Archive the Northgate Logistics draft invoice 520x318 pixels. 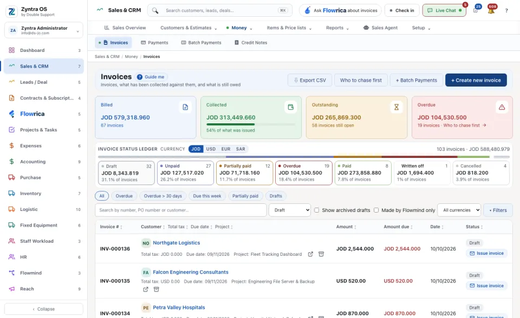tap(321, 254)
